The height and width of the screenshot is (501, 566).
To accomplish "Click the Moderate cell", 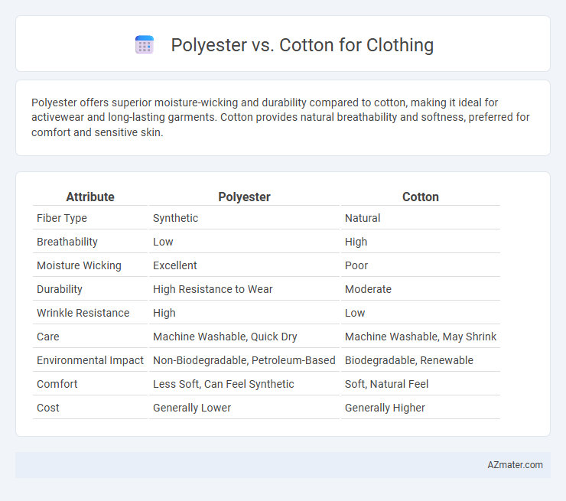I will point(368,289).
